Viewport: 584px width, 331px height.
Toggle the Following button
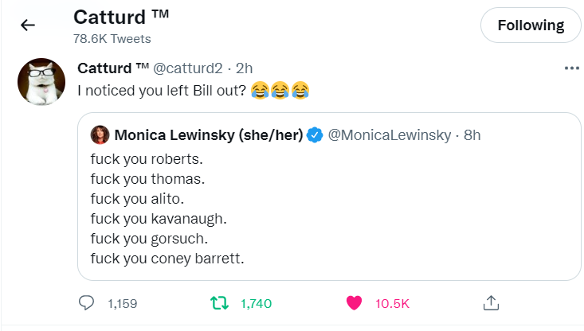pyautogui.click(x=531, y=25)
